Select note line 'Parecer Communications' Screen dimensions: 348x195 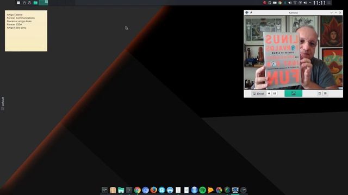tap(21, 18)
